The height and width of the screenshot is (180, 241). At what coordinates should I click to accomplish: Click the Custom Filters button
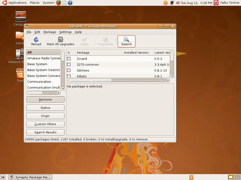tap(45, 124)
